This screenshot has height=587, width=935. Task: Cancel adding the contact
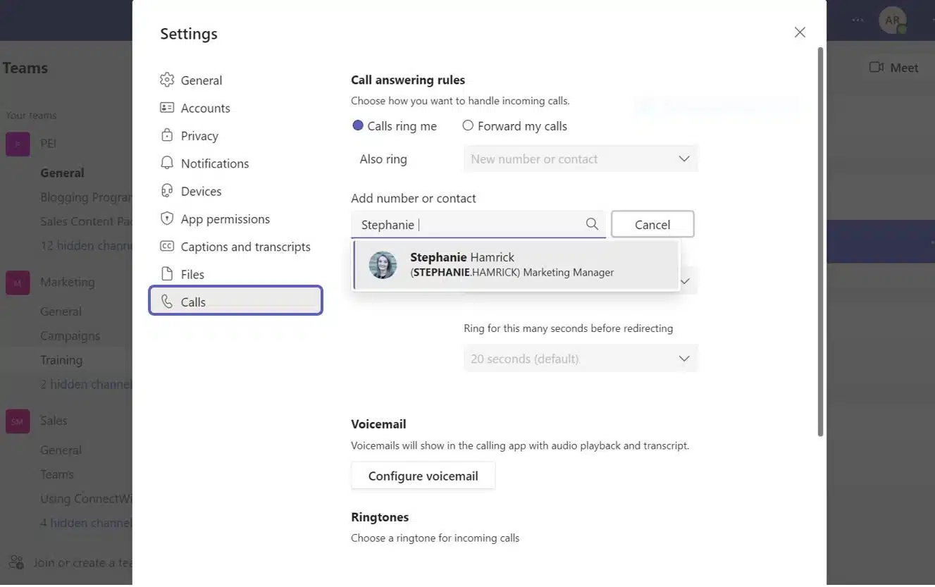652,224
